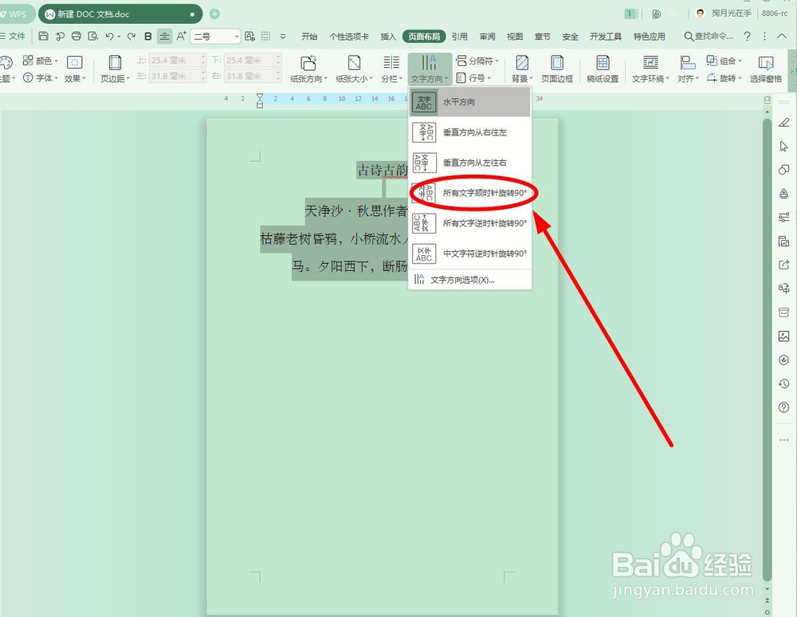Click the 选择窗格 selection pane icon
The image size is (797, 617).
tap(765, 69)
